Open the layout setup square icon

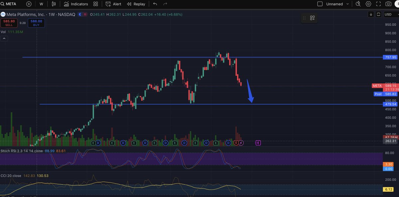(320, 4)
